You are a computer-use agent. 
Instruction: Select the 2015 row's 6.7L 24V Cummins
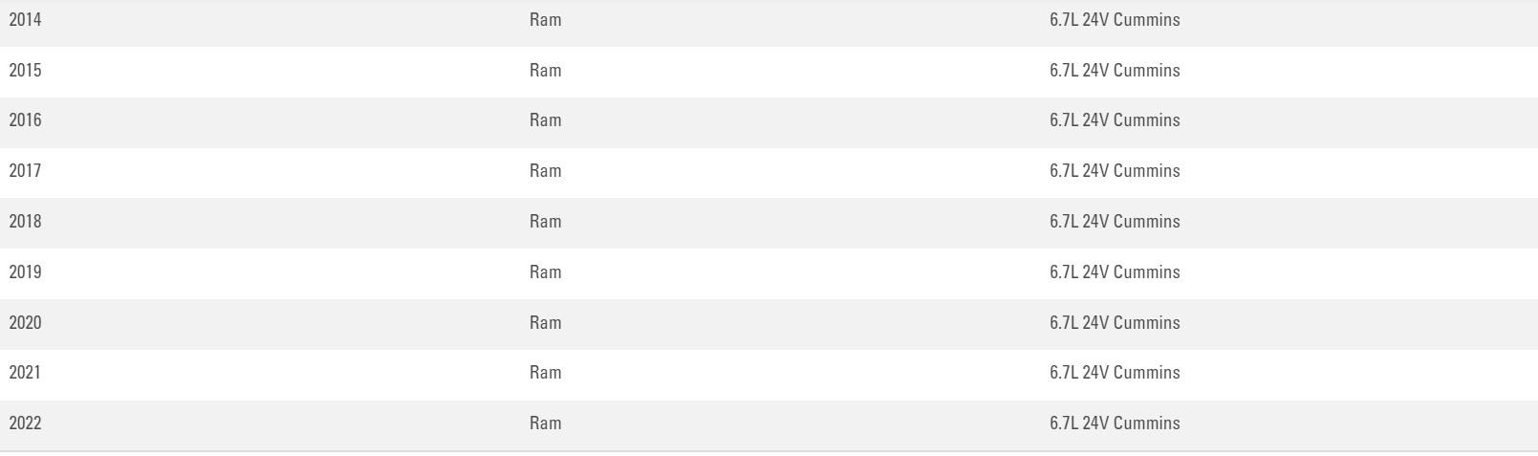point(1115,71)
